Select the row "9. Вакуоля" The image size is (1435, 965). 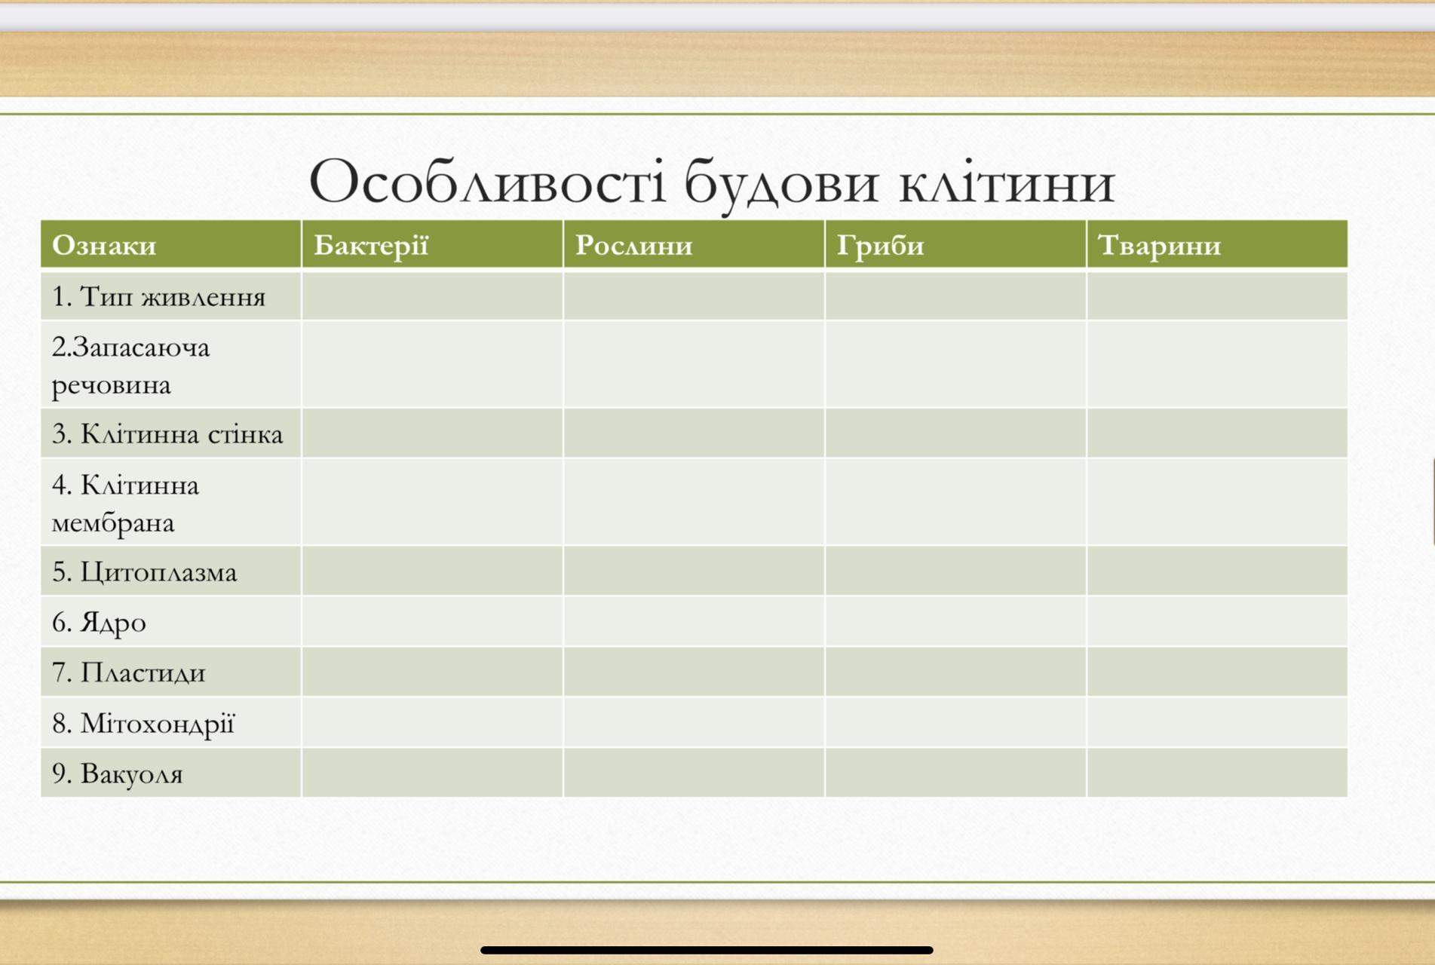[694, 773]
